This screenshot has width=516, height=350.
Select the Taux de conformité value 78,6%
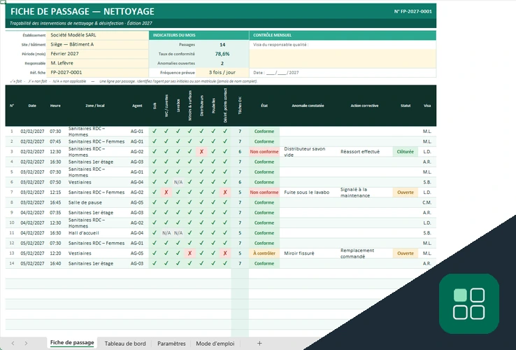(222, 54)
